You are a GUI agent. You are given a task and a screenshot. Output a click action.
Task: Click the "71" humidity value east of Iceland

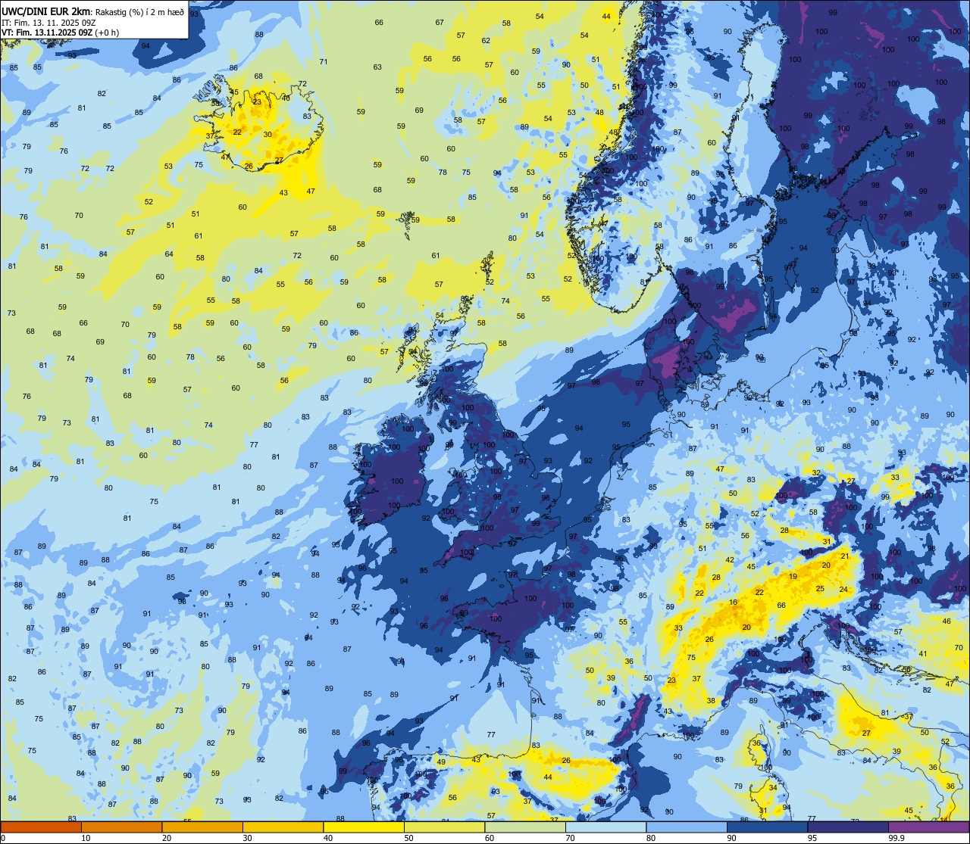(324, 62)
